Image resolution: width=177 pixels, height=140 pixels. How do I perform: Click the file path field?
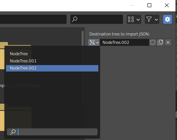[33, 19]
